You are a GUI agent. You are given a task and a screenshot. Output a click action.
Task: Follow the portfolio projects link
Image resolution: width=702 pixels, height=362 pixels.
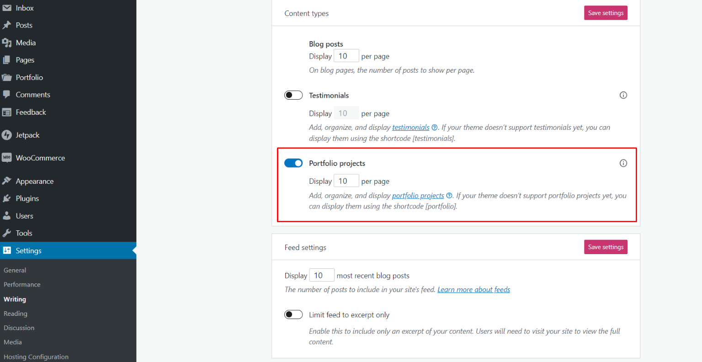click(x=418, y=196)
